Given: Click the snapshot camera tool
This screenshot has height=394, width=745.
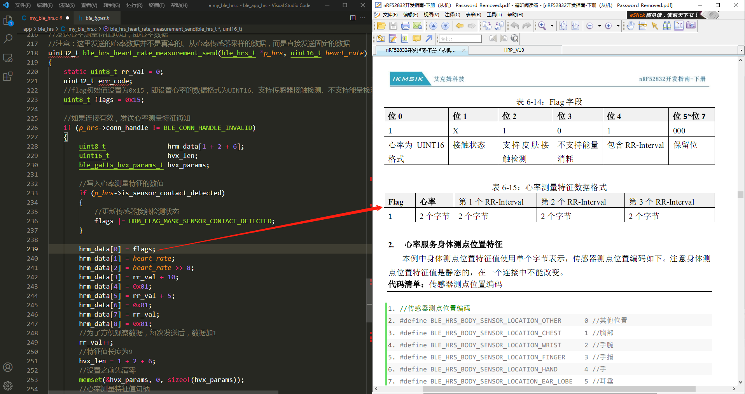Looking at the screenshot, I should [x=691, y=26].
